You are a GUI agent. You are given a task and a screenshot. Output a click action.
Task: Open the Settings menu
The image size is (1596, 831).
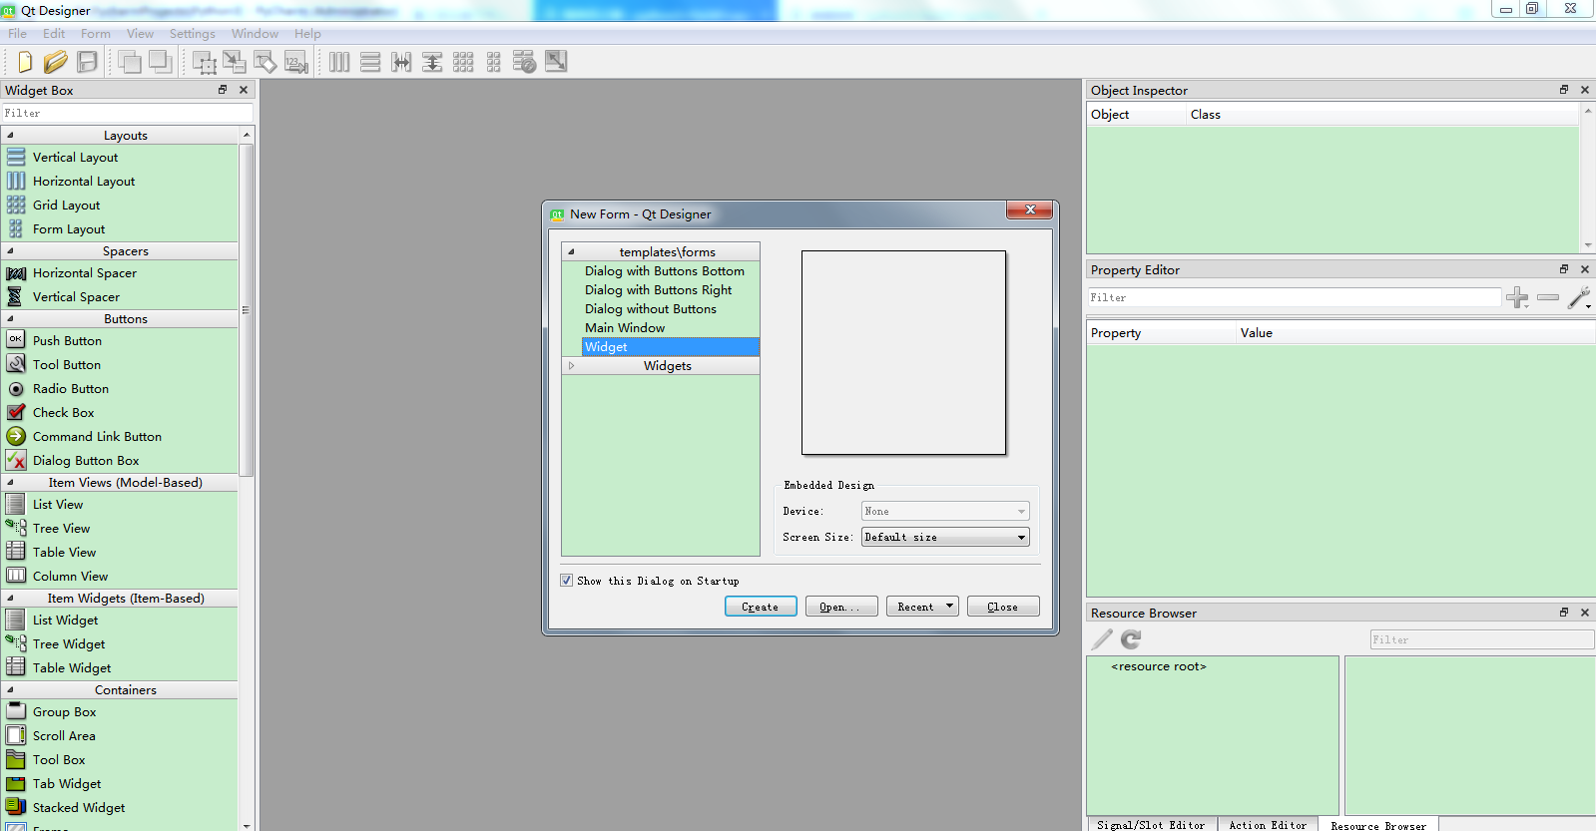coord(193,34)
